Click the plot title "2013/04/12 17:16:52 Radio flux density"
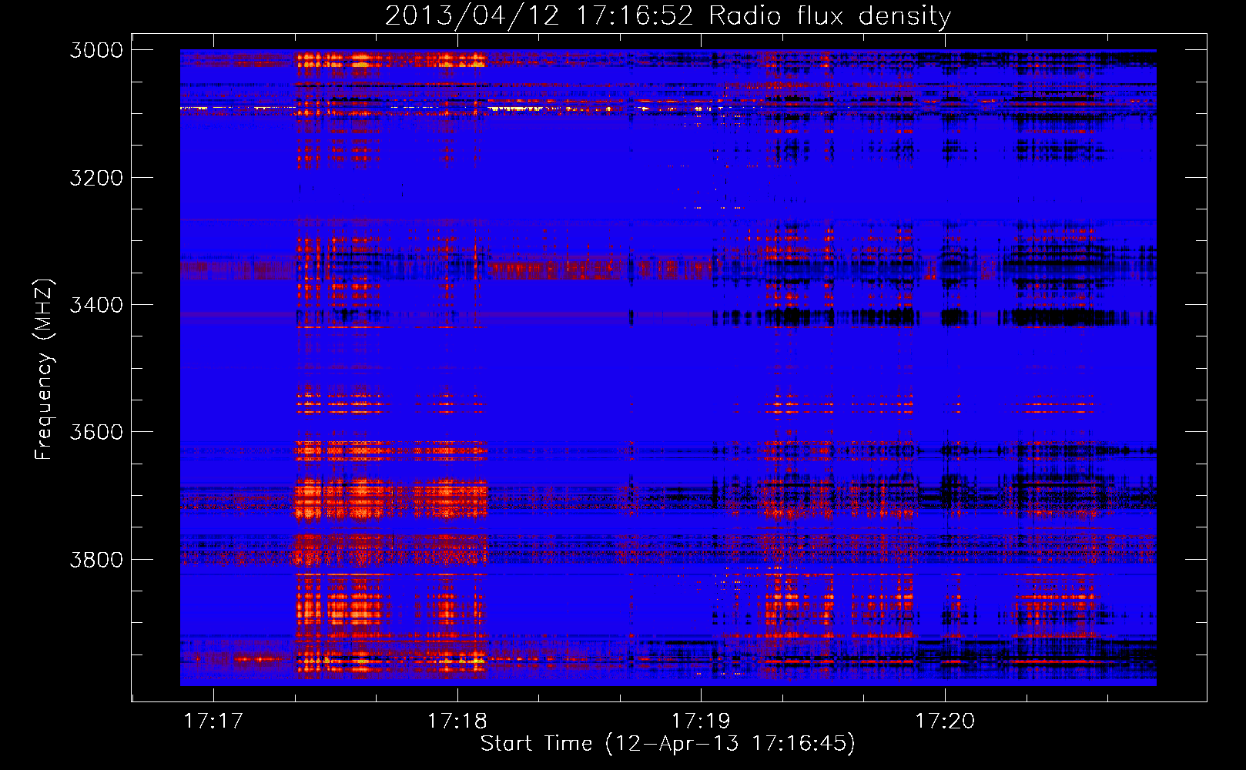The height and width of the screenshot is (770, 1246). tap(668, 16)
